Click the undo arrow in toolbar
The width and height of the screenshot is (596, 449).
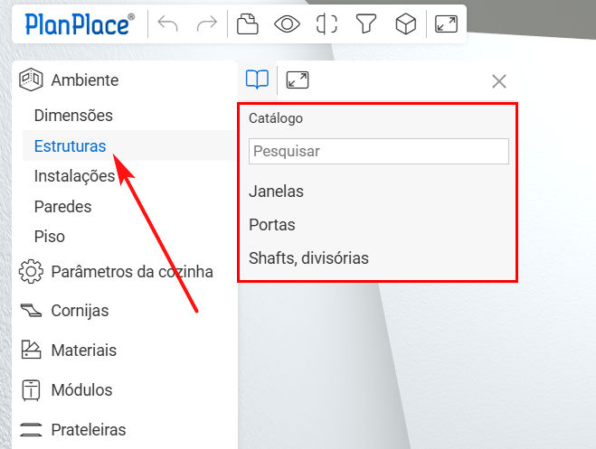167,24
